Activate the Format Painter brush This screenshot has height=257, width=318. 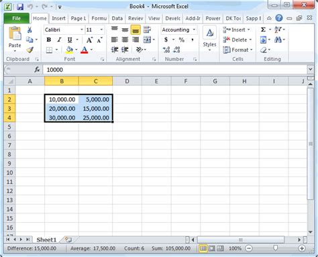click(x=30, y=50)
